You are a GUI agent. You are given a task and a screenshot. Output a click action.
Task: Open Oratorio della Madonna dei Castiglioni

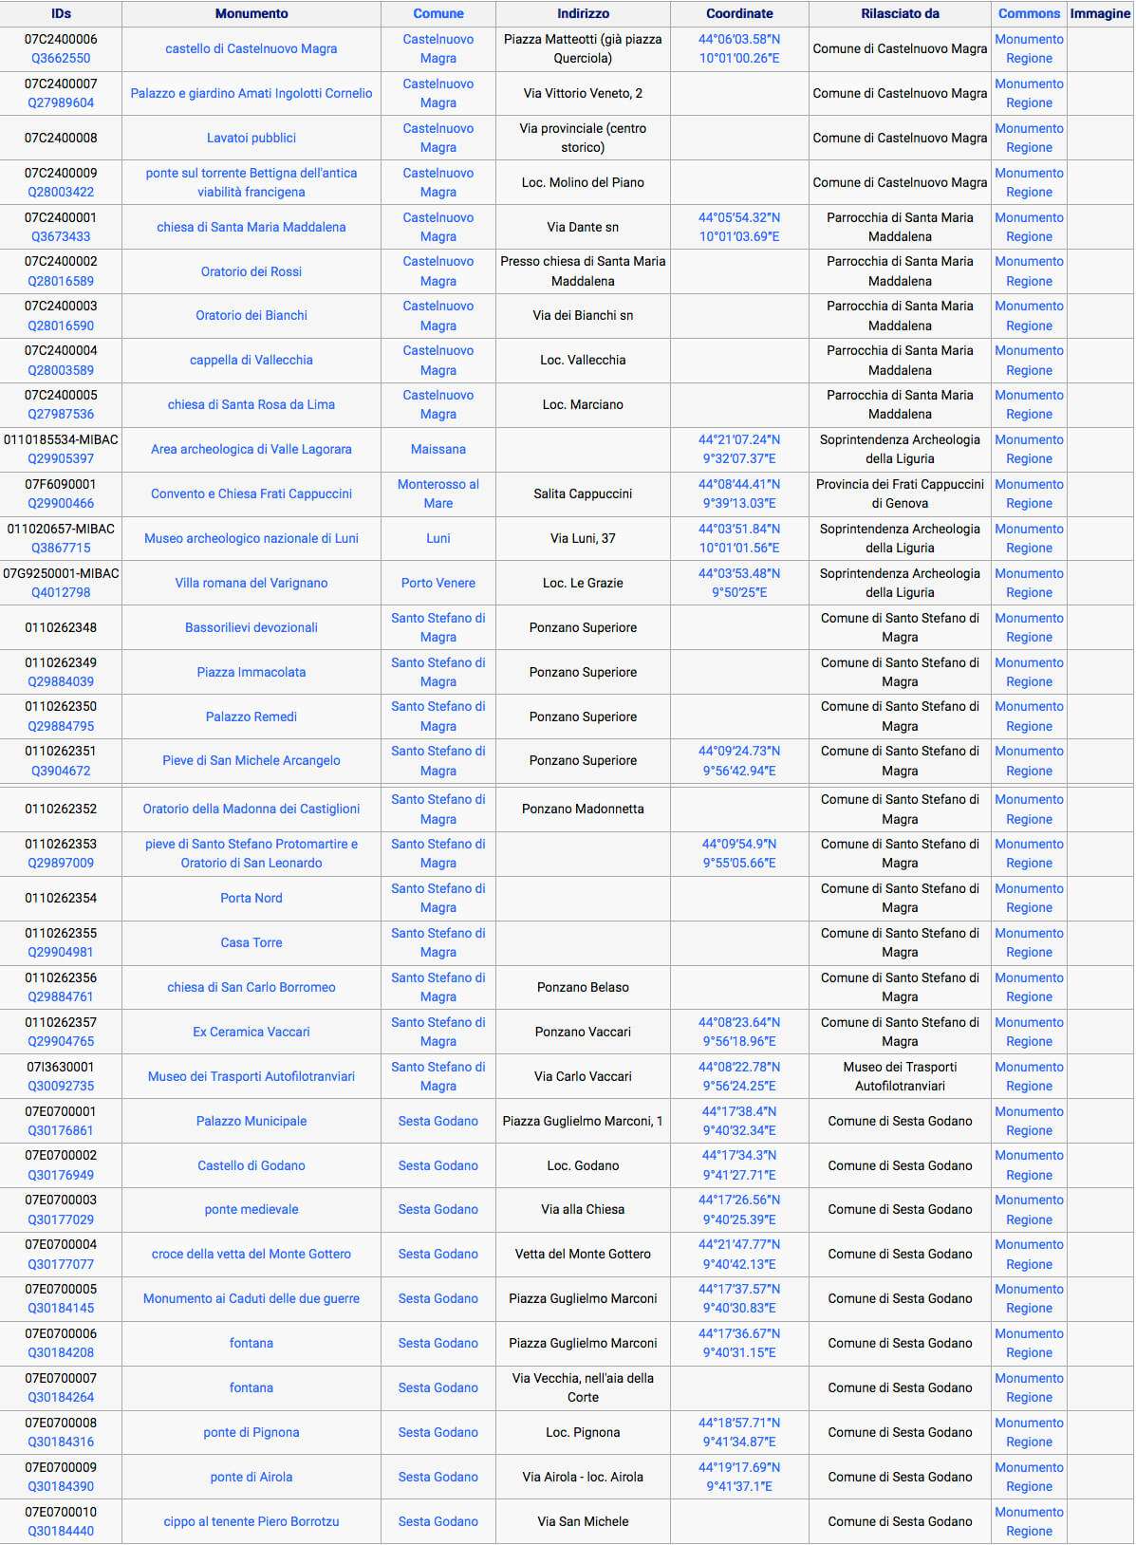coord(251,809)
